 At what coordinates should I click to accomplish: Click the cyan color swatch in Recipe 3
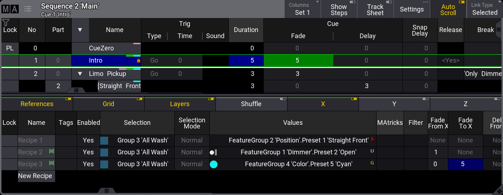coord(214,164)
